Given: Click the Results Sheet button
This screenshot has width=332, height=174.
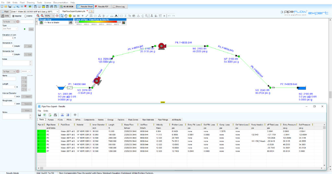Looking at the screenshot, I should (x=85, y=6).
